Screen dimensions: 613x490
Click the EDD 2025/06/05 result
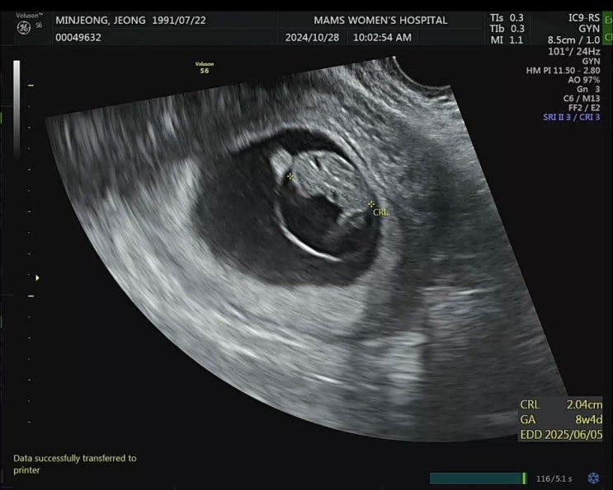point(561,434)
